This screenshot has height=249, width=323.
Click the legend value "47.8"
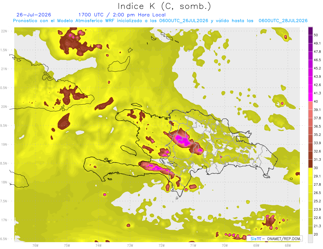click(317, 52)
